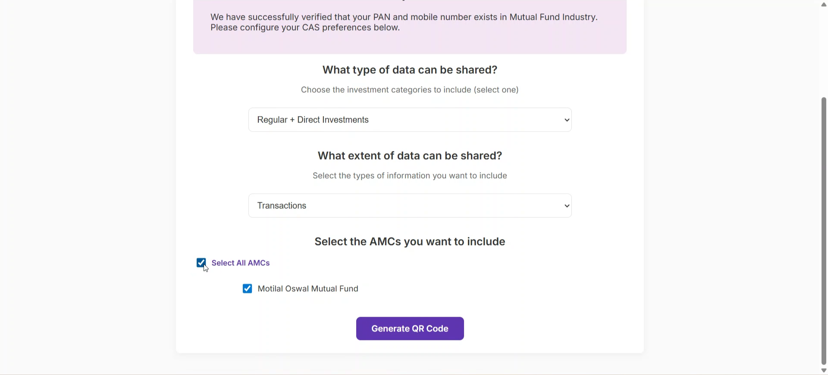
Task: Click the scrollbar up arrow
Action: tap(824, 4)
